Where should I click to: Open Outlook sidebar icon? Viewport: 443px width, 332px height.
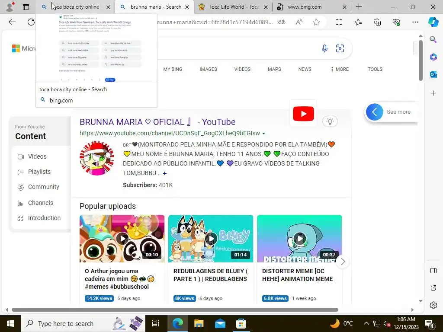pyautogui.click(x=433, y=74)
